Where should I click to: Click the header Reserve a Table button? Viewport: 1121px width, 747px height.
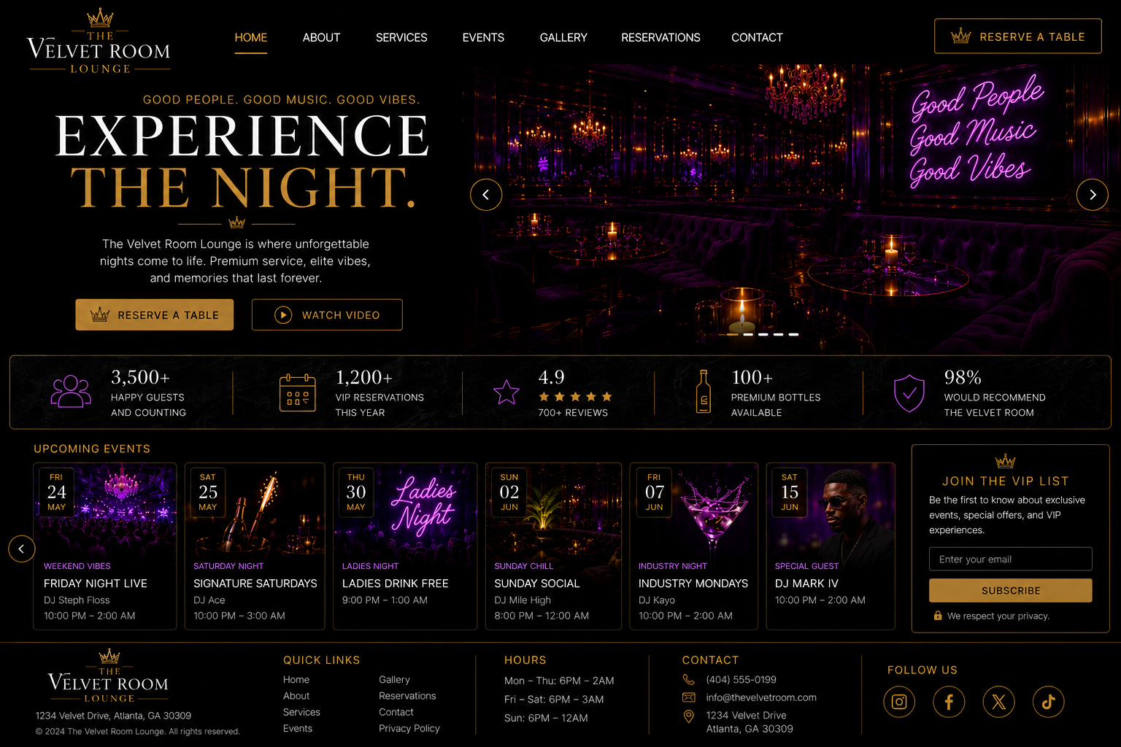[x=1017, y=36]
